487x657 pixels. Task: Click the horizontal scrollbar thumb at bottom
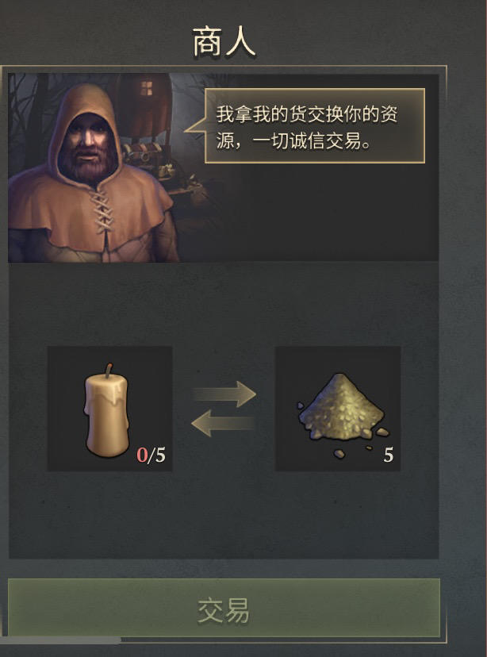61,640
